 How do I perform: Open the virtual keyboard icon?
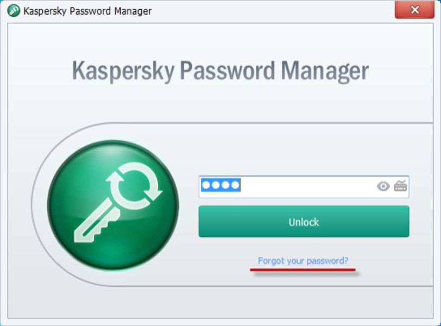(x=400, y=186)
